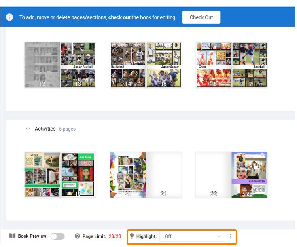This screenshot has height=247, width=297.
Task: Open page 14 Basketball thumbnail
Action: pyautogui.click(x=128, y=65)
